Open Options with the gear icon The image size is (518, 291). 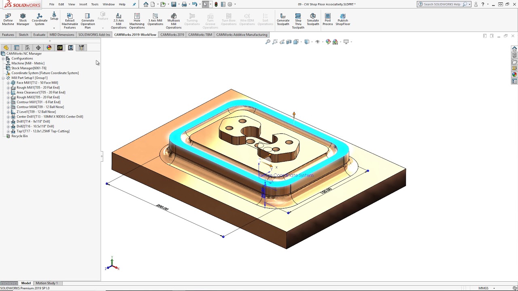click(230, 4)
